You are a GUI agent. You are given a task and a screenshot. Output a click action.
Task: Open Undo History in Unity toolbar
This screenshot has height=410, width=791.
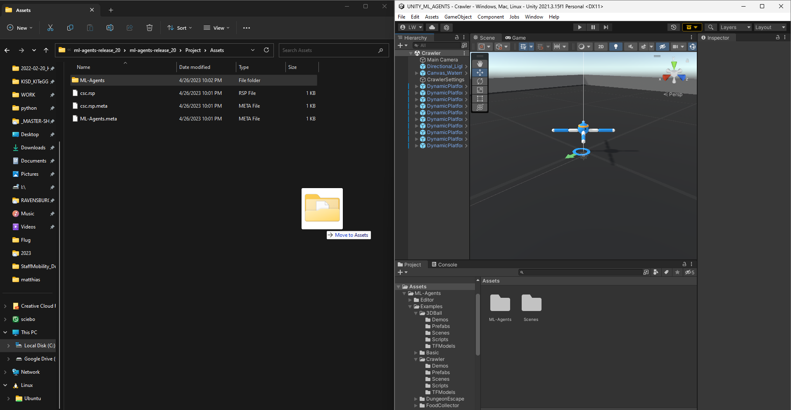click(x=673, y=27)
